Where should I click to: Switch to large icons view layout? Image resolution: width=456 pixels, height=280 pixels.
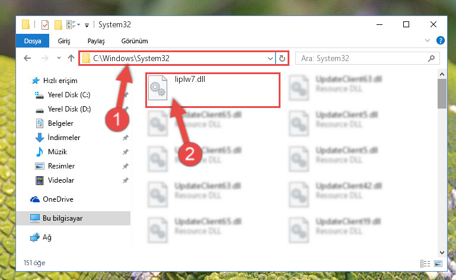(438, 263)
